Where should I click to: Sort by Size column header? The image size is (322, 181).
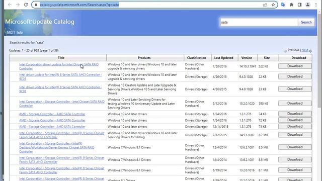click(x=267, y=58)
